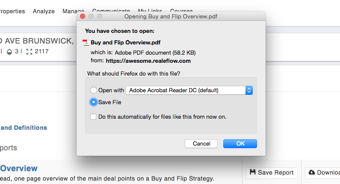This screenshot has height=184, width=340.
Task: Click the bathroom droplet icon
Action: coord(9,52)
